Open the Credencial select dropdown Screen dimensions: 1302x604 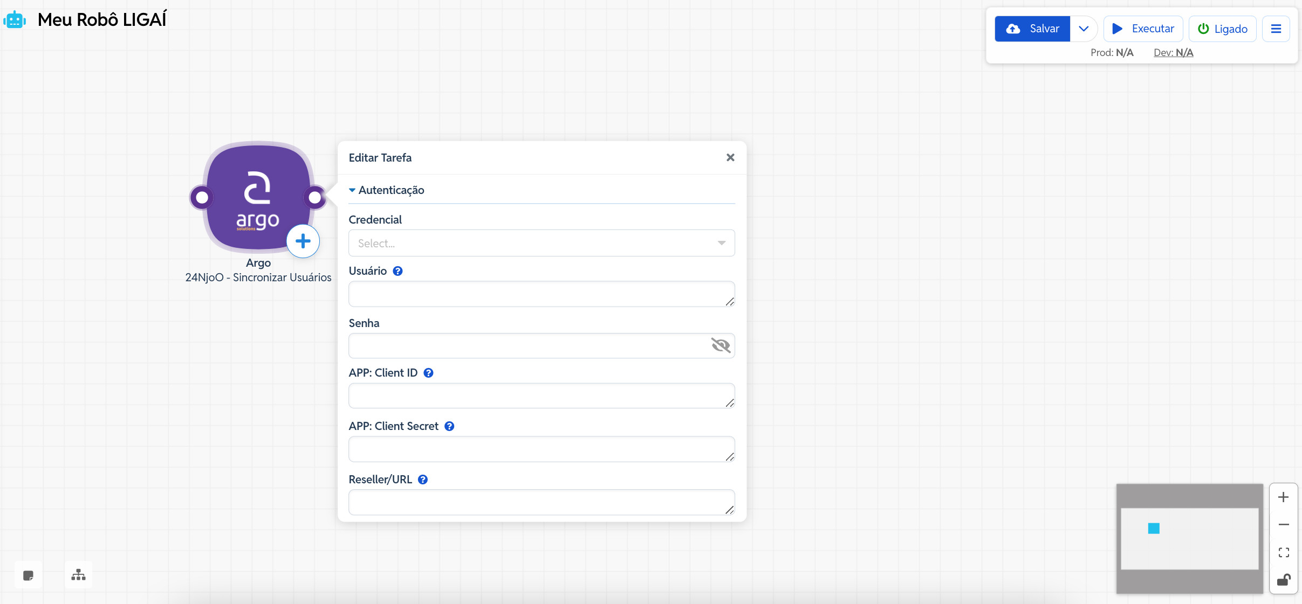click(541, 243)
